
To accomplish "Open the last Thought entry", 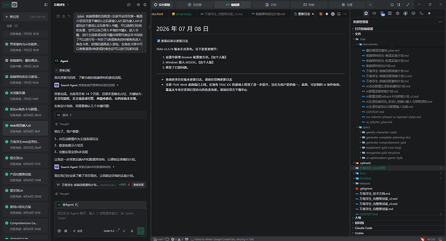I will pyautogui.click(x=62, y=194).
